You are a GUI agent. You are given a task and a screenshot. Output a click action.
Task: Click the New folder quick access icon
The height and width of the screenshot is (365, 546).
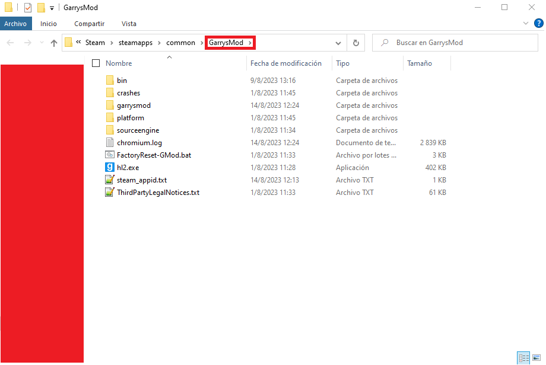(x=41, y=7)
